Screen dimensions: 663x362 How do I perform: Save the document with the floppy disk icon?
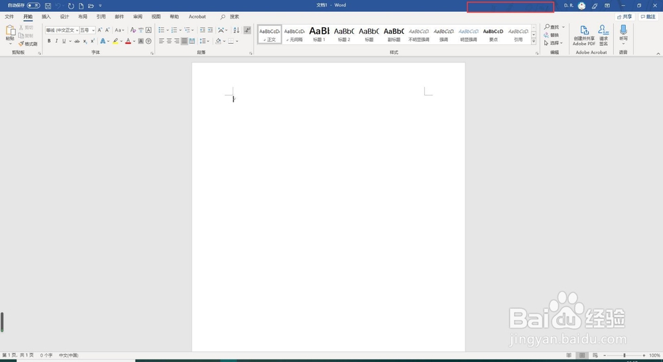pos(48,6)
